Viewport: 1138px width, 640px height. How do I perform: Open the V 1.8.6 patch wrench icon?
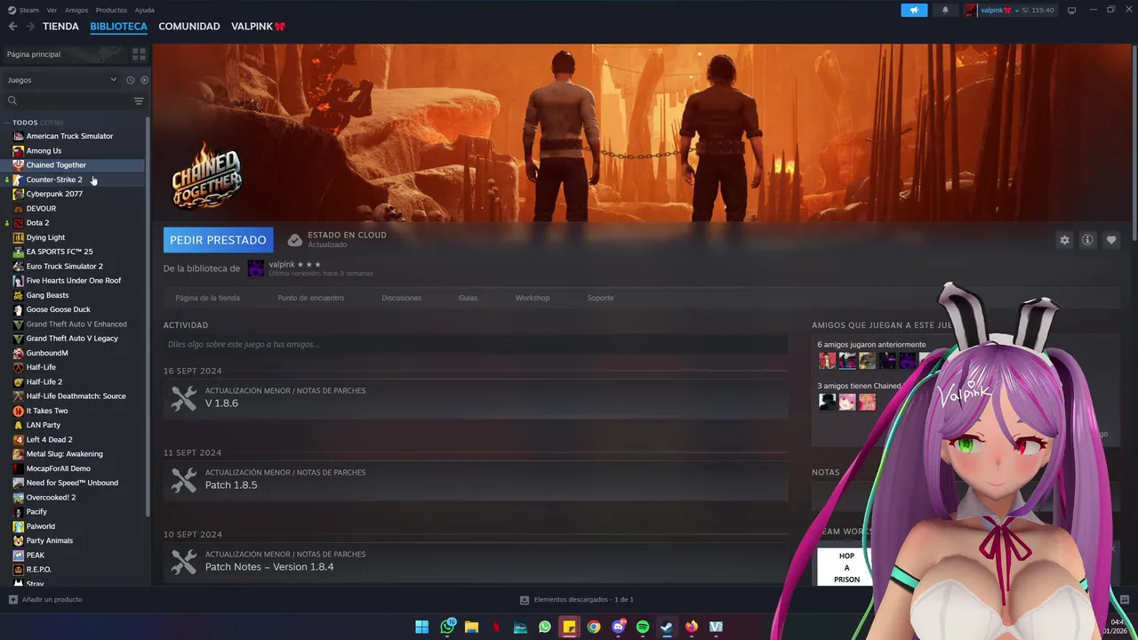click(x=184, y=397)
